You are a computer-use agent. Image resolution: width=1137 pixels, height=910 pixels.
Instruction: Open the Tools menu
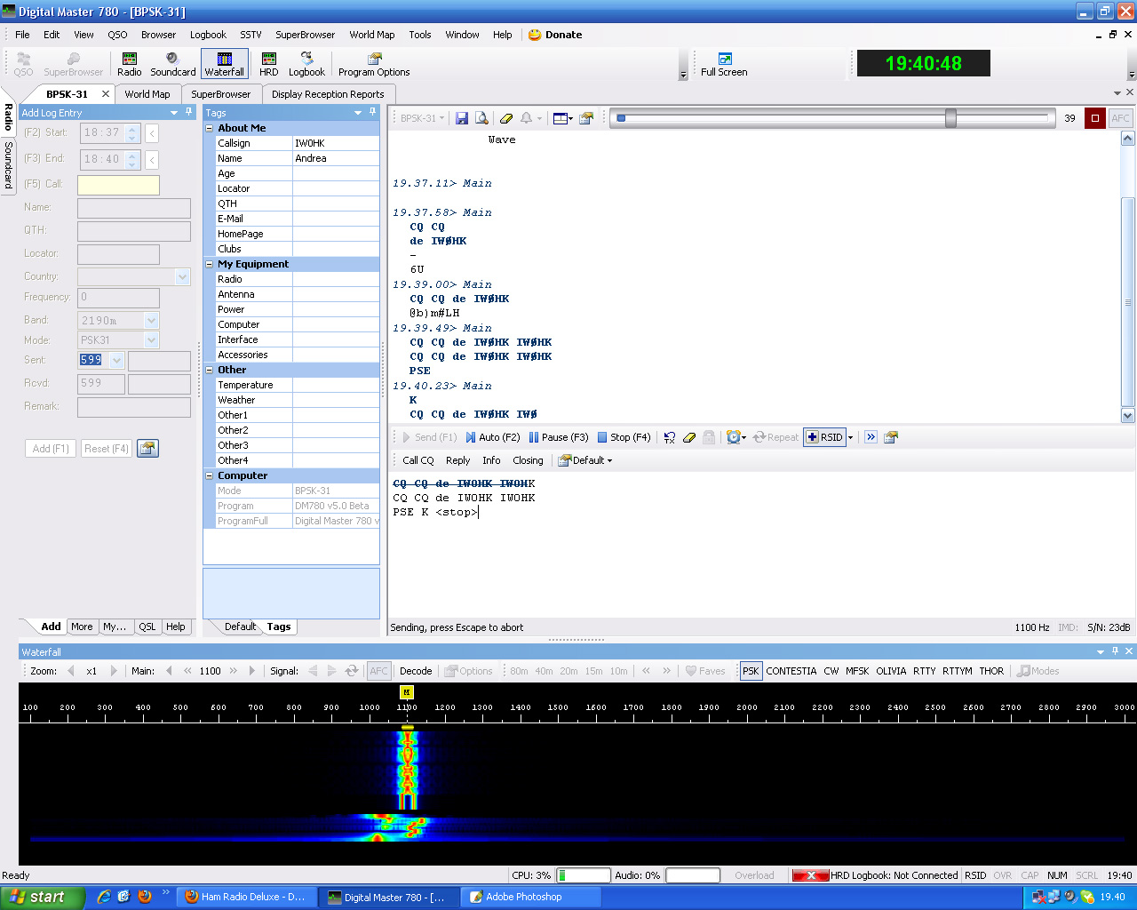click(420, 35)
